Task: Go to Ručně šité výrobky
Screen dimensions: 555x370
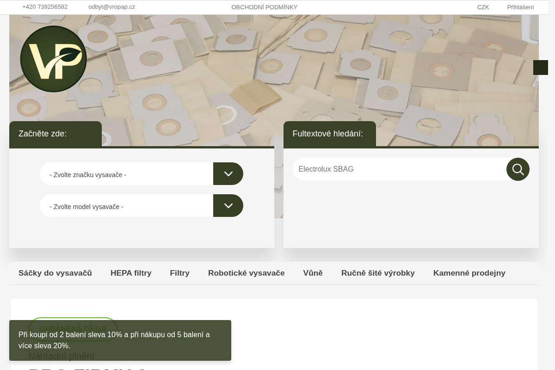Action: [x=378, y=273]
